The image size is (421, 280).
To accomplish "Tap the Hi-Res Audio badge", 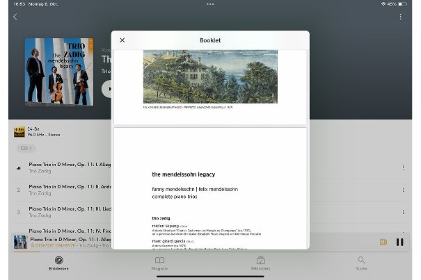I will 19,131.
